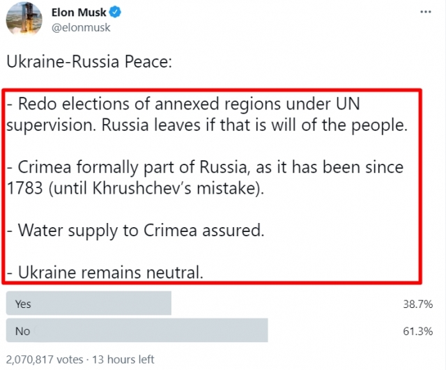Click the 61.3% result figure

tap(418, 331)
